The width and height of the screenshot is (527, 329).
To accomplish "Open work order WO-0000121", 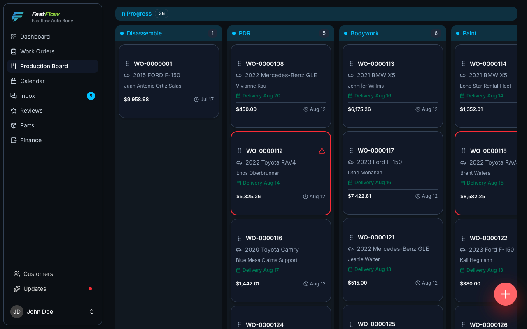I will pyautogui.click(x=376, y=237).
